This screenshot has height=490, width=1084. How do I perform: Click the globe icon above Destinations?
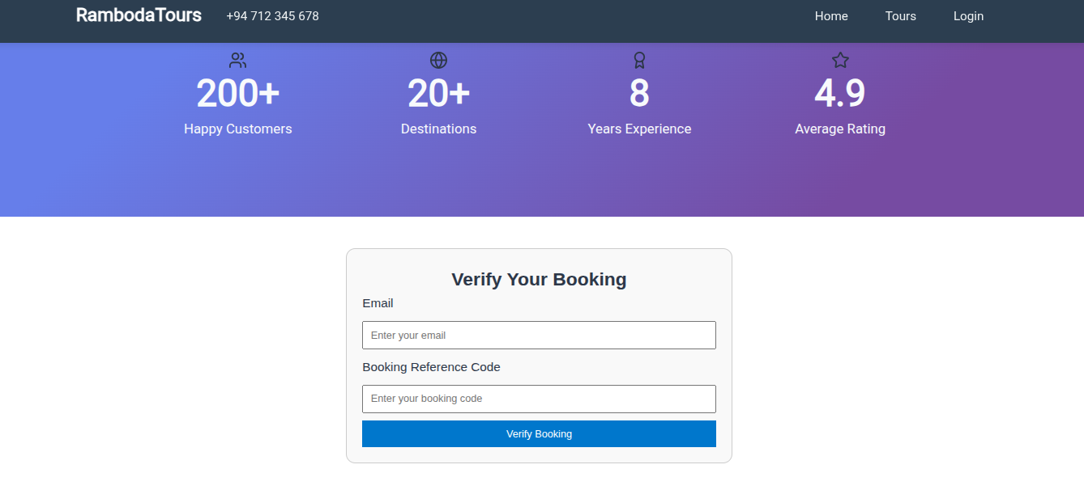(x=438, y=61)
